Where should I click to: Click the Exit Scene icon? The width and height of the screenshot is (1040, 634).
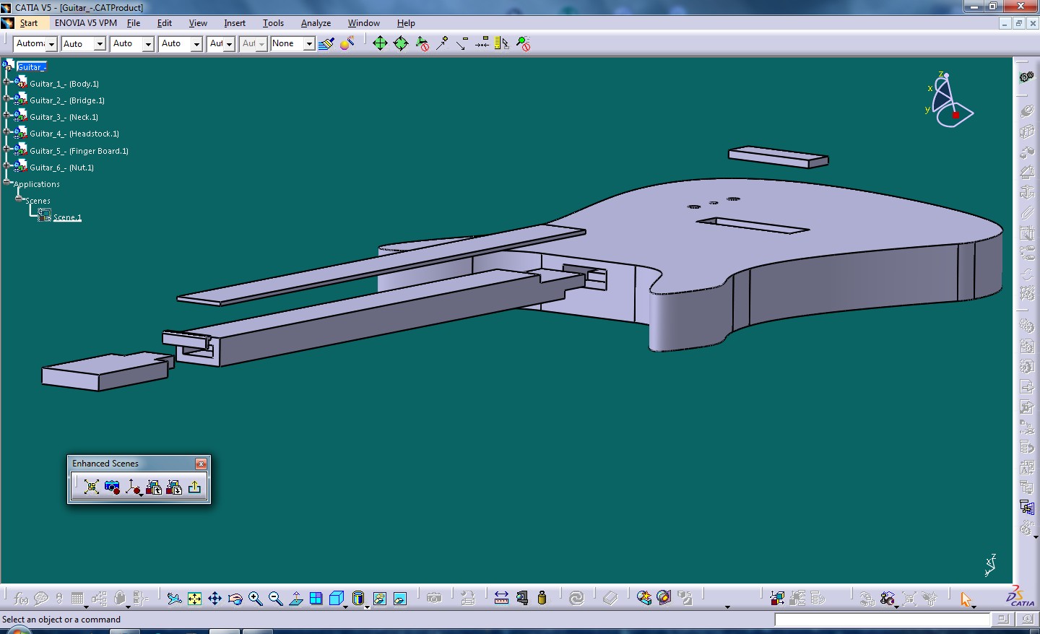[x=194, y=487]
